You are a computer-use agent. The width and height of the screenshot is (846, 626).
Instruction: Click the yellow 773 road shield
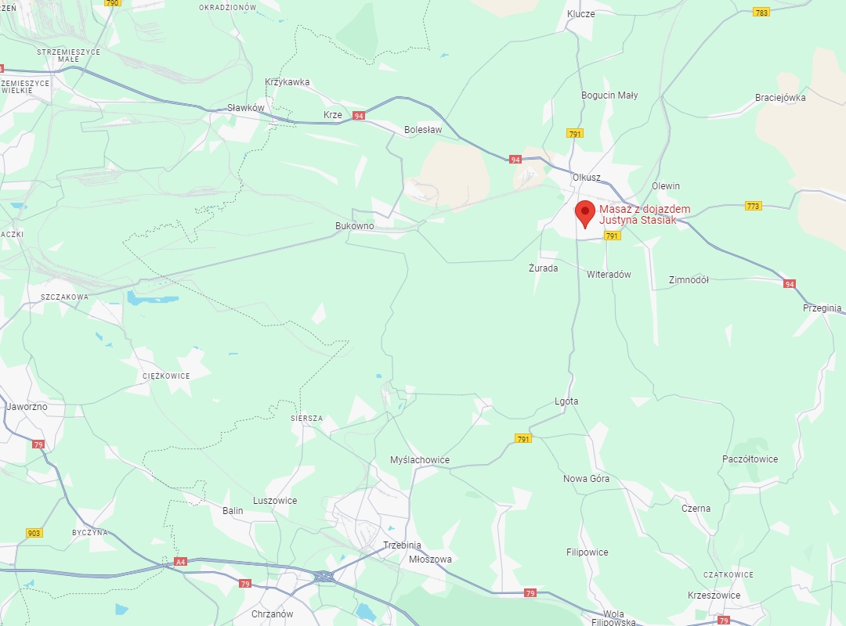point(754,206)
